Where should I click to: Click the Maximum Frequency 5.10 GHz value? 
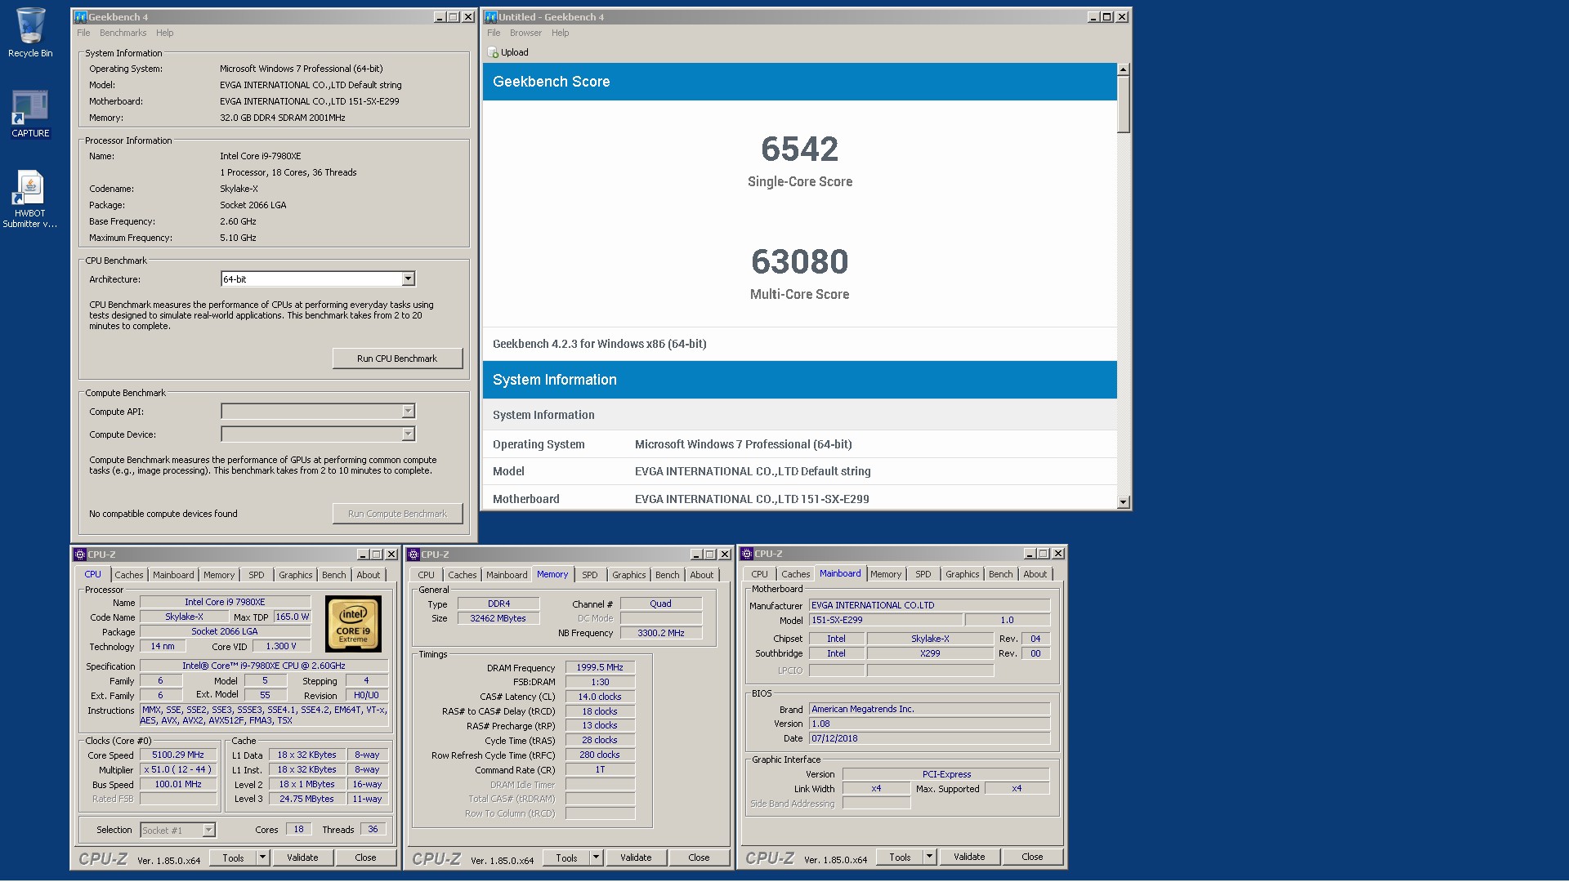[x=238, y=238]
